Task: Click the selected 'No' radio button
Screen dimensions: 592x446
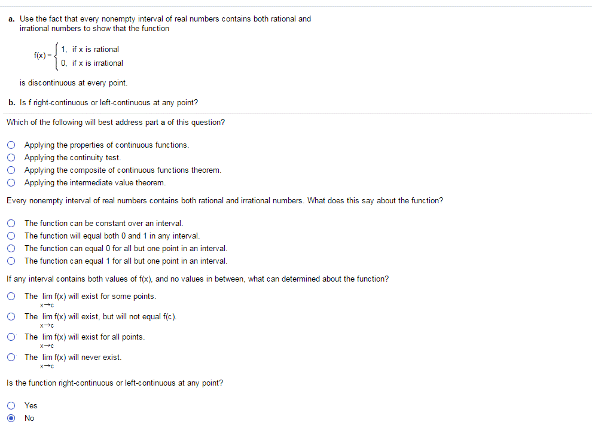Action: [11, 418]
